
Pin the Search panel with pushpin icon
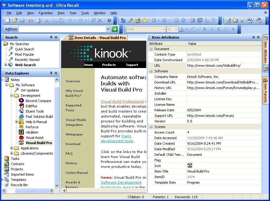[x=51, y=37]
